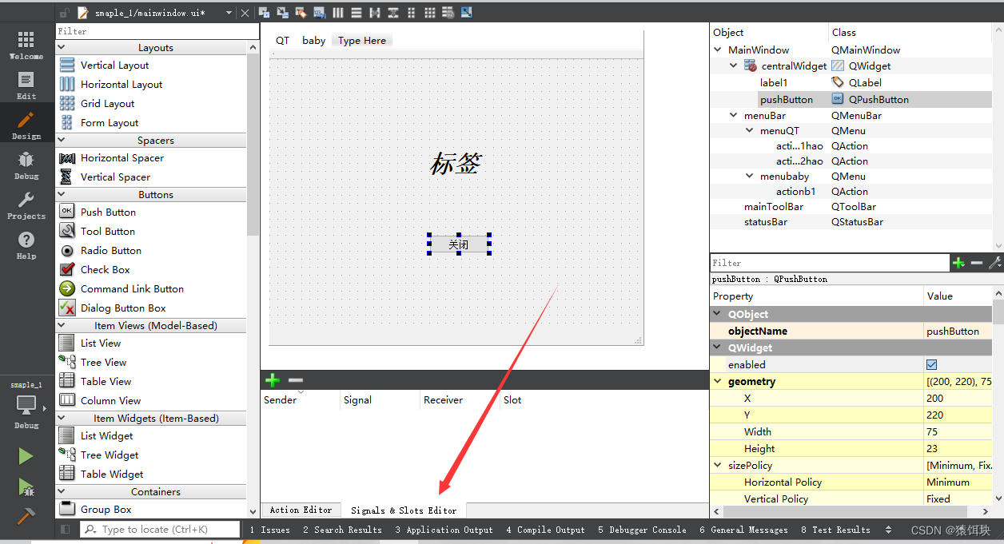
Task: Start debugging with run-bug icon
Action: pyautogui.click(x=26, y=486)
